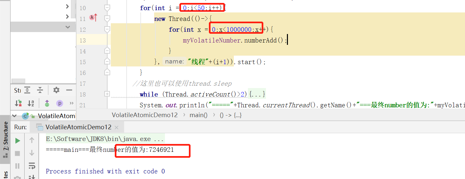Image resolution: width=465 pixels, height=179 pixels.
Task: Click the Down stack trace arrow
Action: [x=32, y=153]
